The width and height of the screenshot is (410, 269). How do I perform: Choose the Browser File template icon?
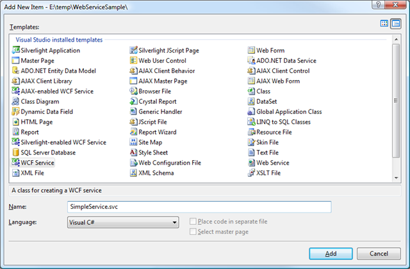coord(134,91)
